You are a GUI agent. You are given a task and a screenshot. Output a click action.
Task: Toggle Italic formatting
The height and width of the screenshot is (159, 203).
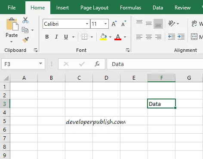click(56, 37)
